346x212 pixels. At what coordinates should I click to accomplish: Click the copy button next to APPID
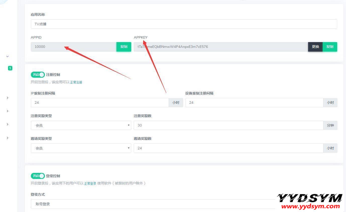(124, 47)
